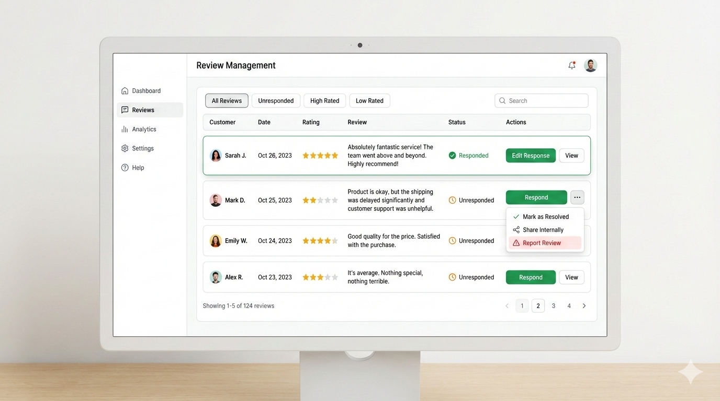Click the Reviews speech-bubble icon
This screenshot has width=720, height=401.
coord(125,110)
